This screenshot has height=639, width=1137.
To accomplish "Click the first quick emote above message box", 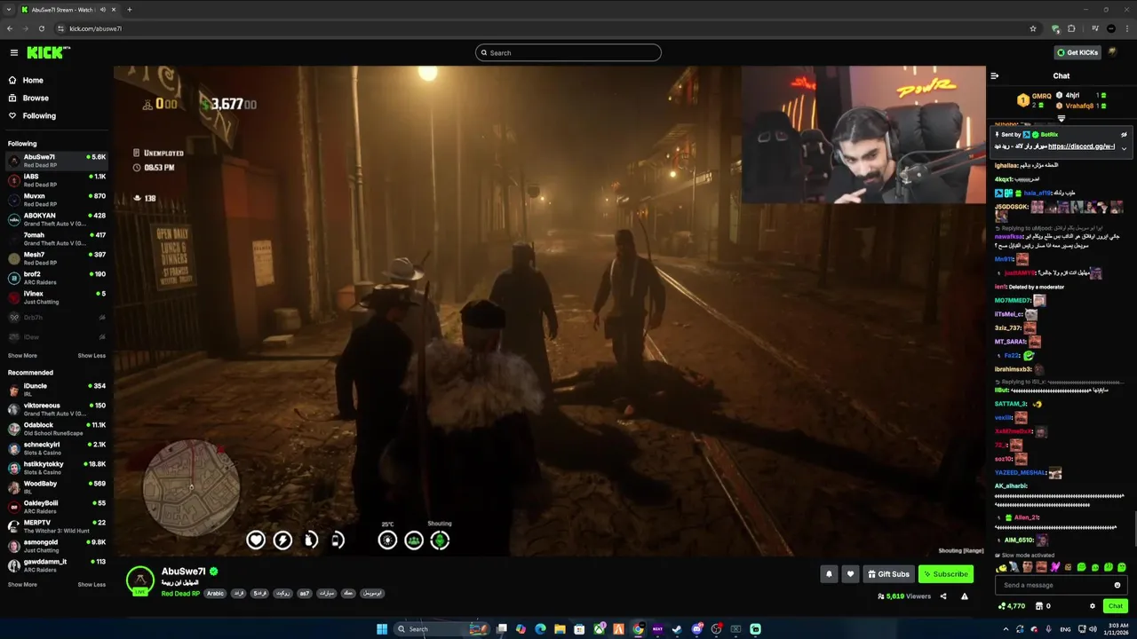I will (1002, 567).
